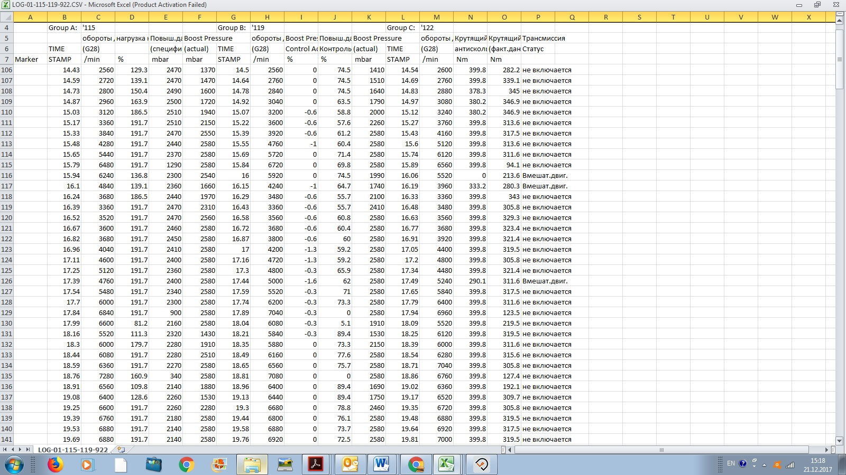Select cell 'Group C:' in row 4
Screen dimensions: 846x475
click(402, 27)
